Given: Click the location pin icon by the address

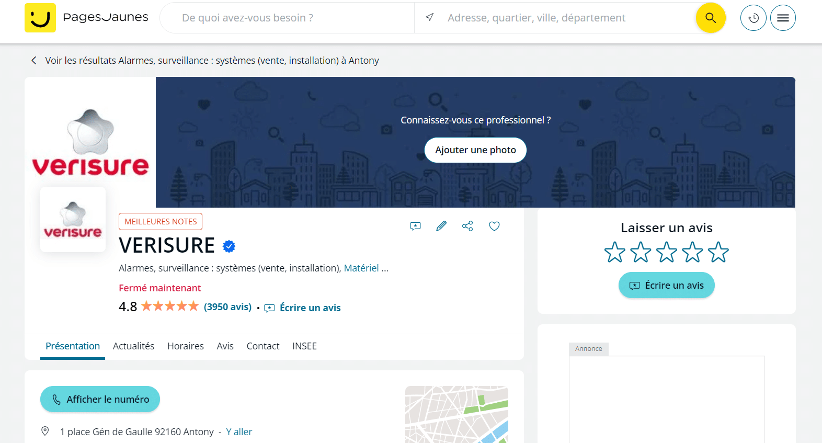Looking at the screenshot, I should coord(45,431).
